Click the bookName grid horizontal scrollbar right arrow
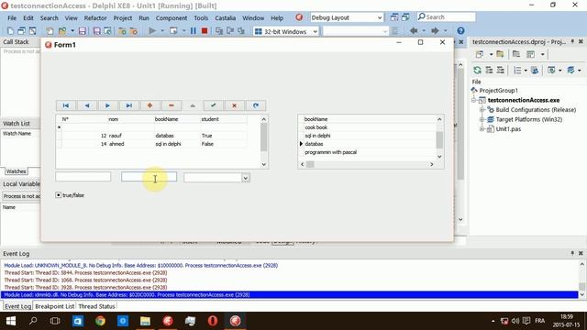The height and width of the screenshot is (330, 587). [432, 164]
